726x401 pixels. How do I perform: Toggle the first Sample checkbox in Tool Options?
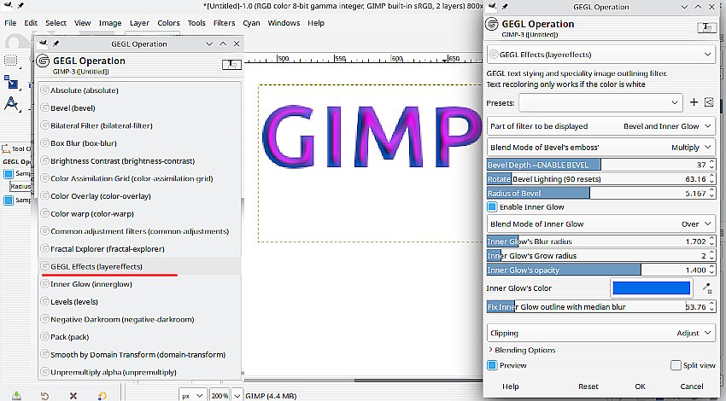(x=9, y=174)
